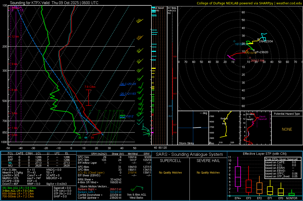
Task: Click the 1 km height marker
Action: click(14, 128)
